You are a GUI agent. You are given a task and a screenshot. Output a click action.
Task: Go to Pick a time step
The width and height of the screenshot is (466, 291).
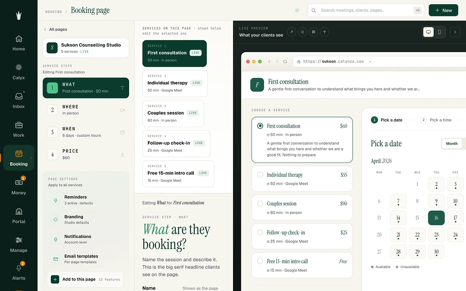(x=436, y=120)
